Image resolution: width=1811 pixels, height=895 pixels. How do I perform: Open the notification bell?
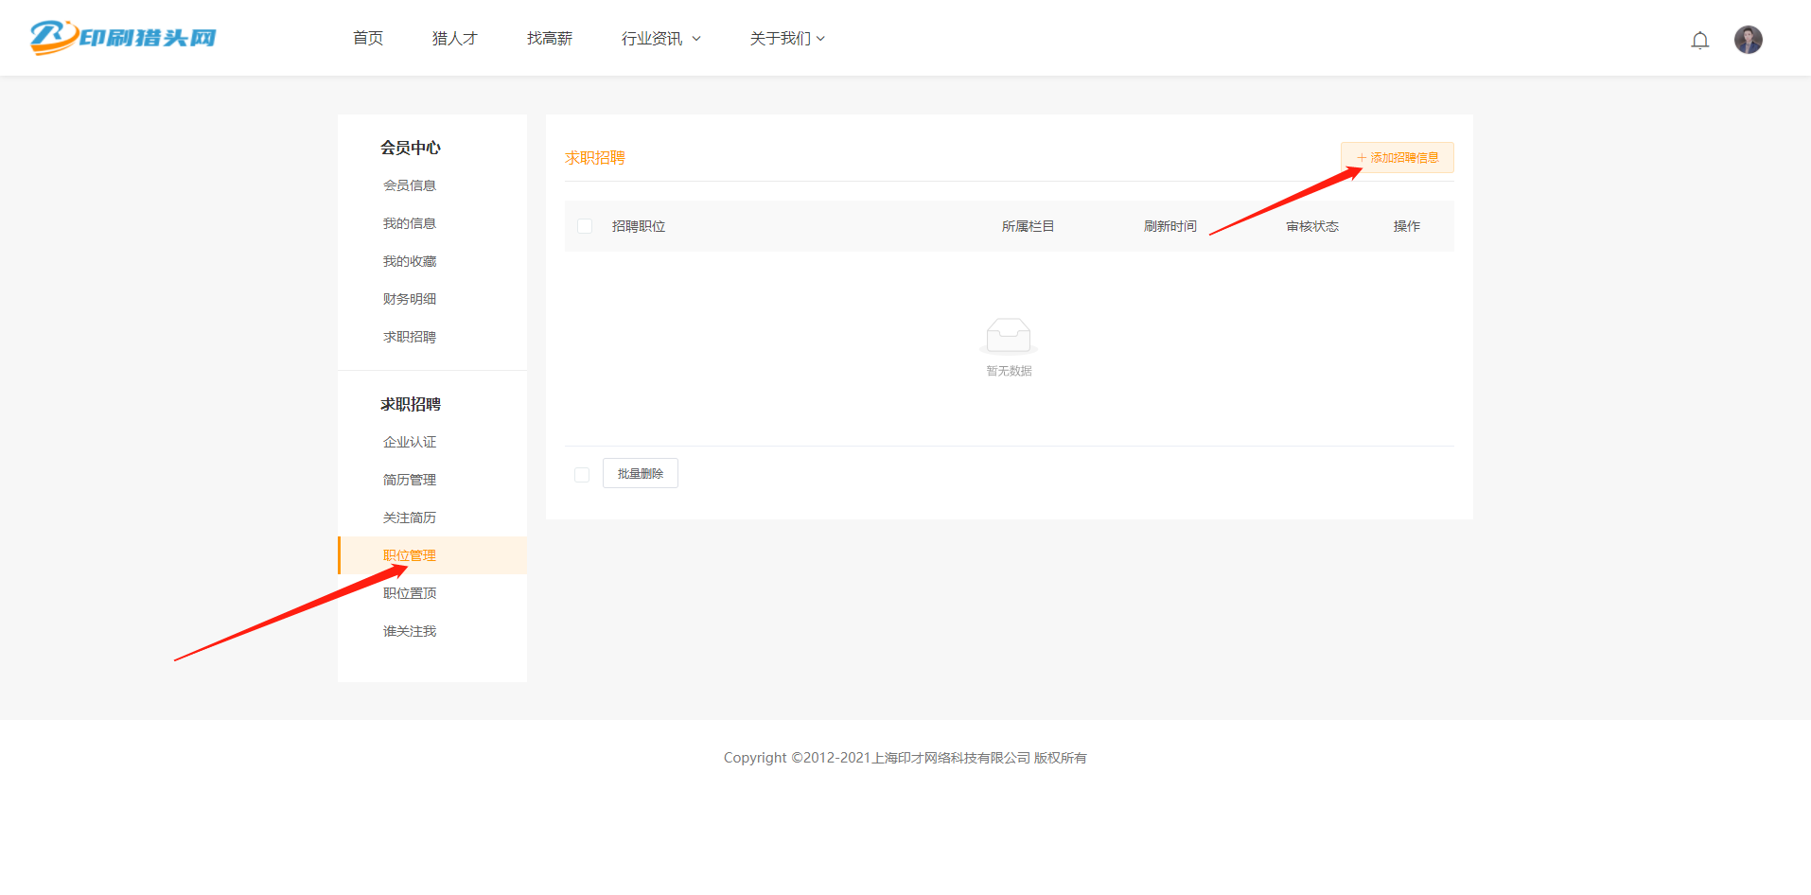[1699, 40]
